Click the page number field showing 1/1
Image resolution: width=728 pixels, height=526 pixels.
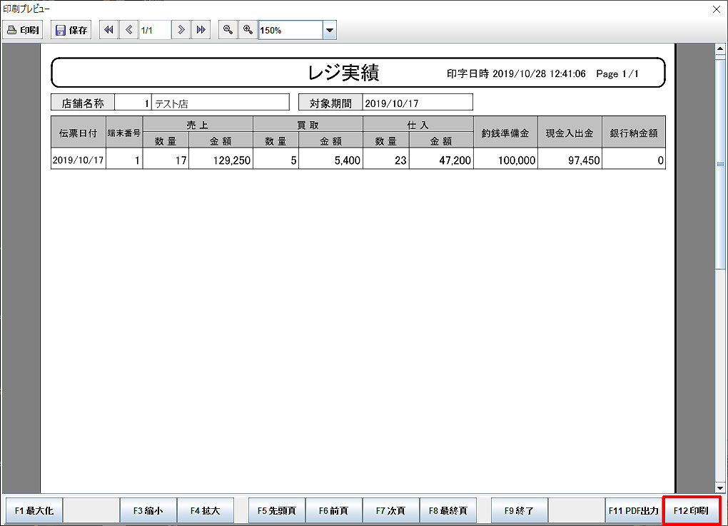tap(155, 31)
